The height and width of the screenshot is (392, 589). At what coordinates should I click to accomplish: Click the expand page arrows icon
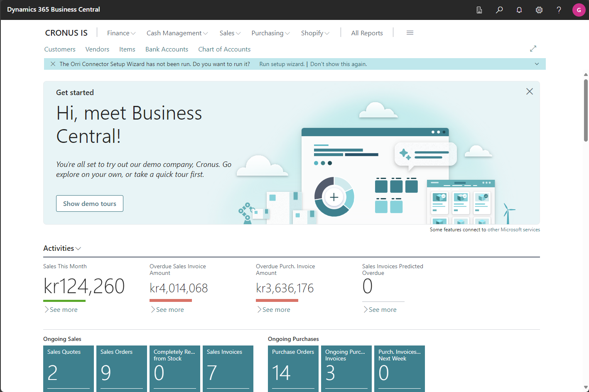tap(533, 49)
